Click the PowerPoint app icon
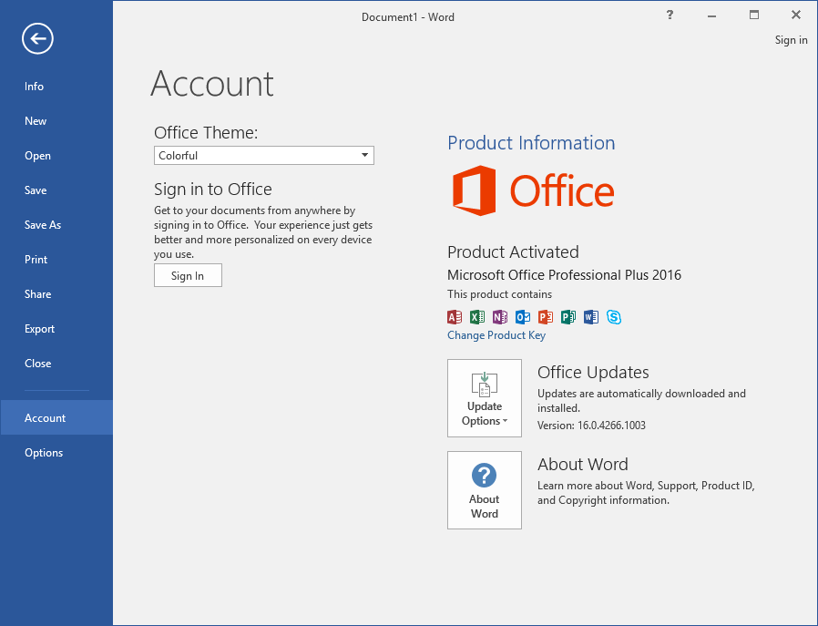The height and width of the screenshot is (626, 818). coord(546,317)
